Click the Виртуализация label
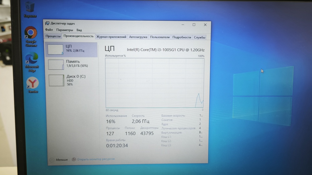The width and height of the screenshot is (312, 175). (x=172, y=132)
